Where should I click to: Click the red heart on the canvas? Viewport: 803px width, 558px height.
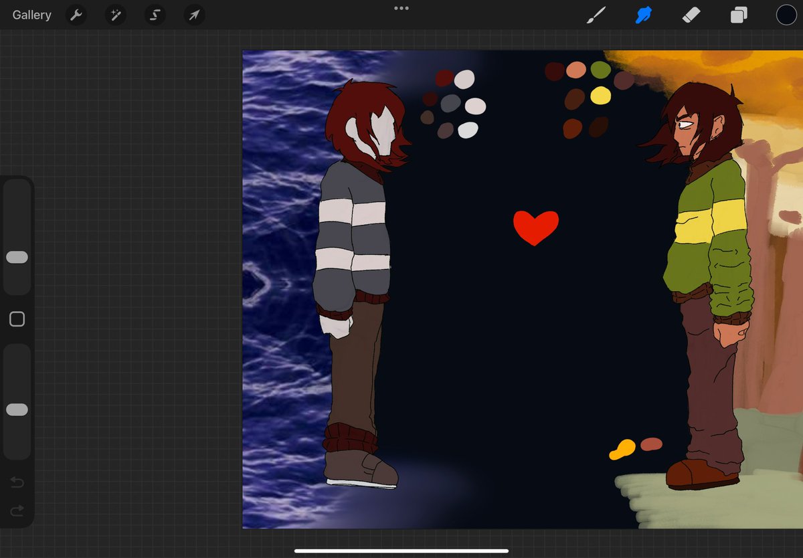pos(535,227)
